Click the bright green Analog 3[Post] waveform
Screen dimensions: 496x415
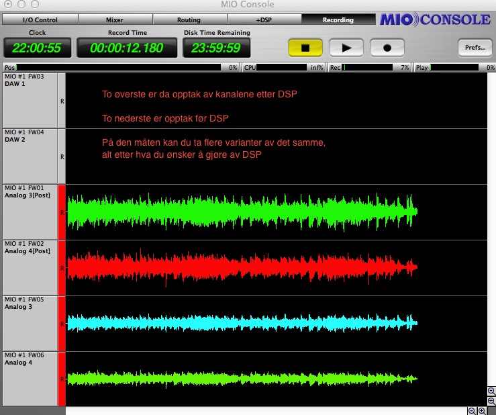click(242, 212)
